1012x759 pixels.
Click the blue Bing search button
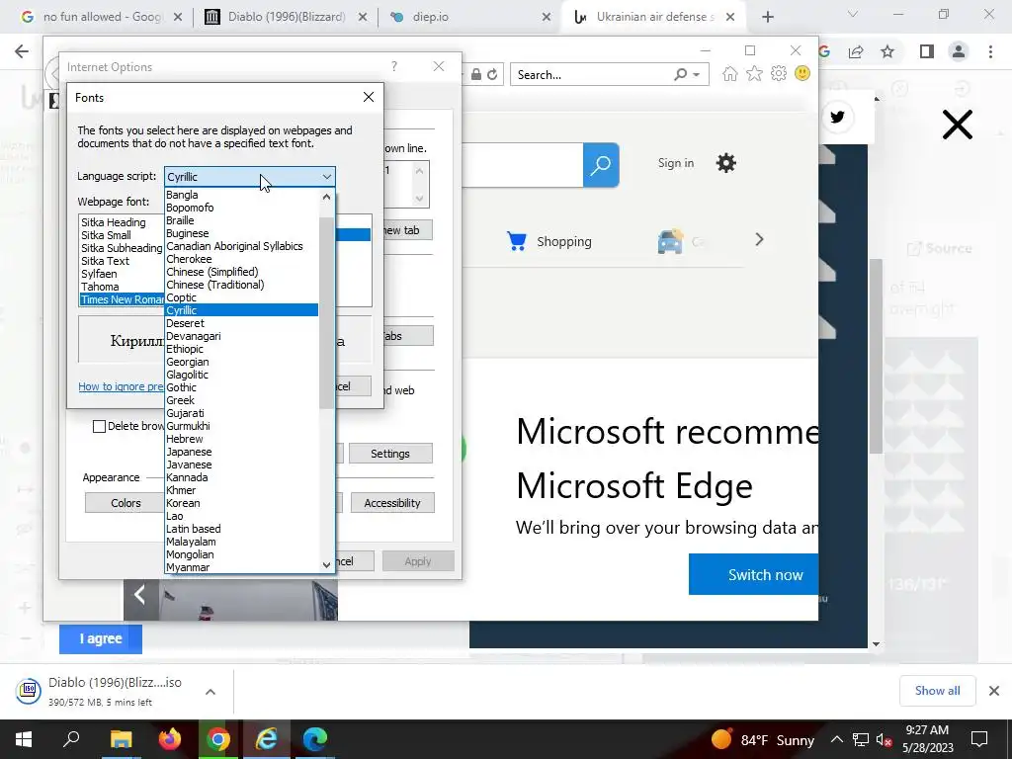(601, 165)
